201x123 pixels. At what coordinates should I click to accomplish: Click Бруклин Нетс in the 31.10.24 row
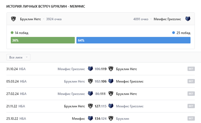(x=127, y=69)
